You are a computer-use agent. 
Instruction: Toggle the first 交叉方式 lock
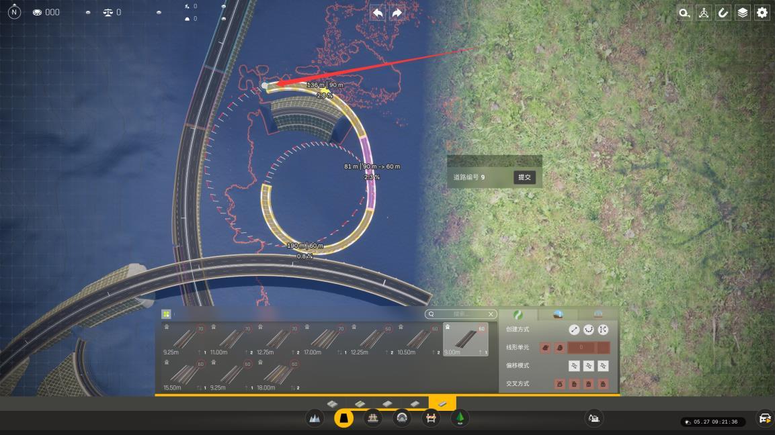(x=559, y=384)
